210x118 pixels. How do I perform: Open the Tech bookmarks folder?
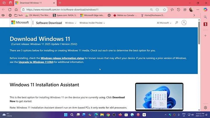point(18,15)
